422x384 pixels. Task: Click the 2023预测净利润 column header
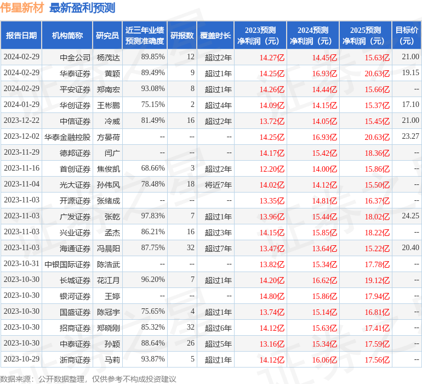tap(260, 35)
